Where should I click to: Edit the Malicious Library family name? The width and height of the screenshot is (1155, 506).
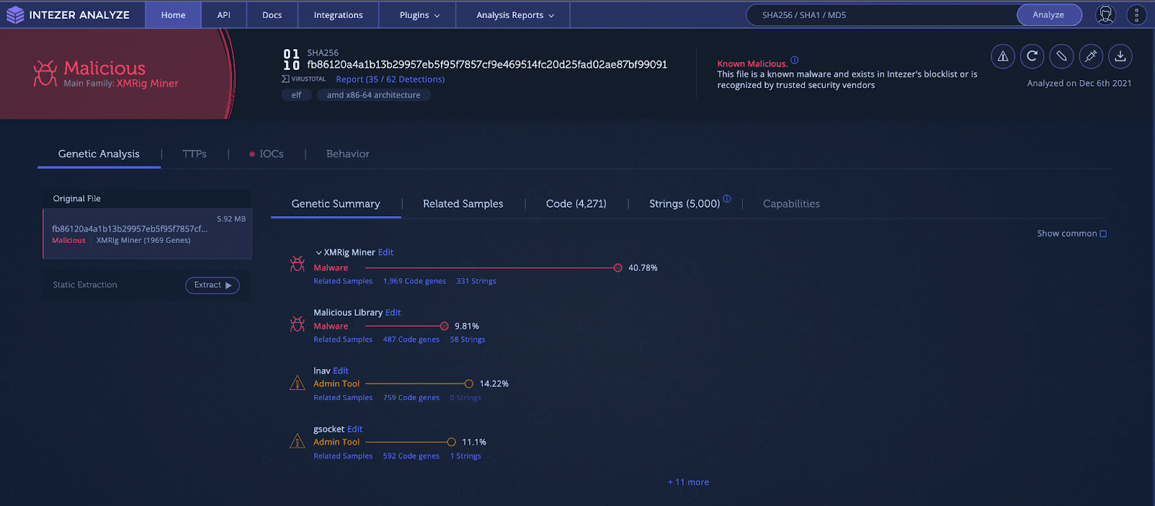point(393,312)
